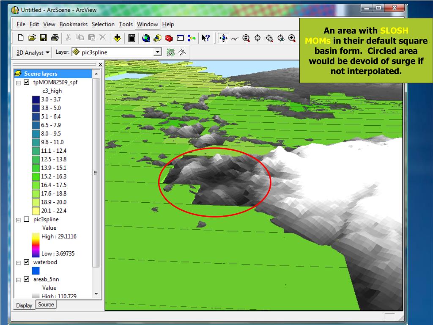Image resolution: width=433 pixels, height=325 pixels.
Task: Click the table of contents scroll-down arrow
Action: [x=96, y=294]
